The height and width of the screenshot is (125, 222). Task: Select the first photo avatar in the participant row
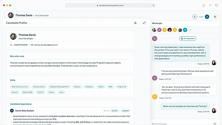coord(154,30)
